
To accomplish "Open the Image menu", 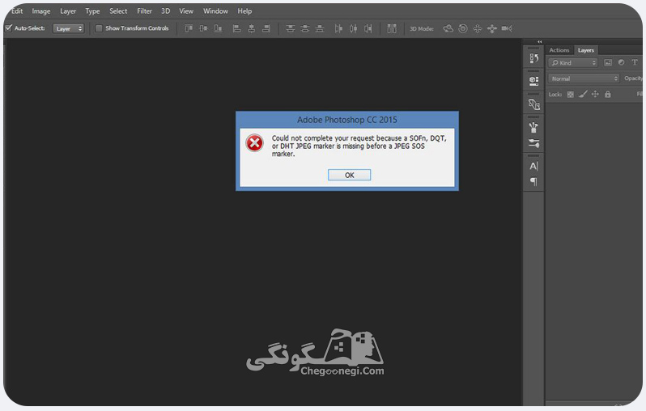I will [x=40, y=11].
